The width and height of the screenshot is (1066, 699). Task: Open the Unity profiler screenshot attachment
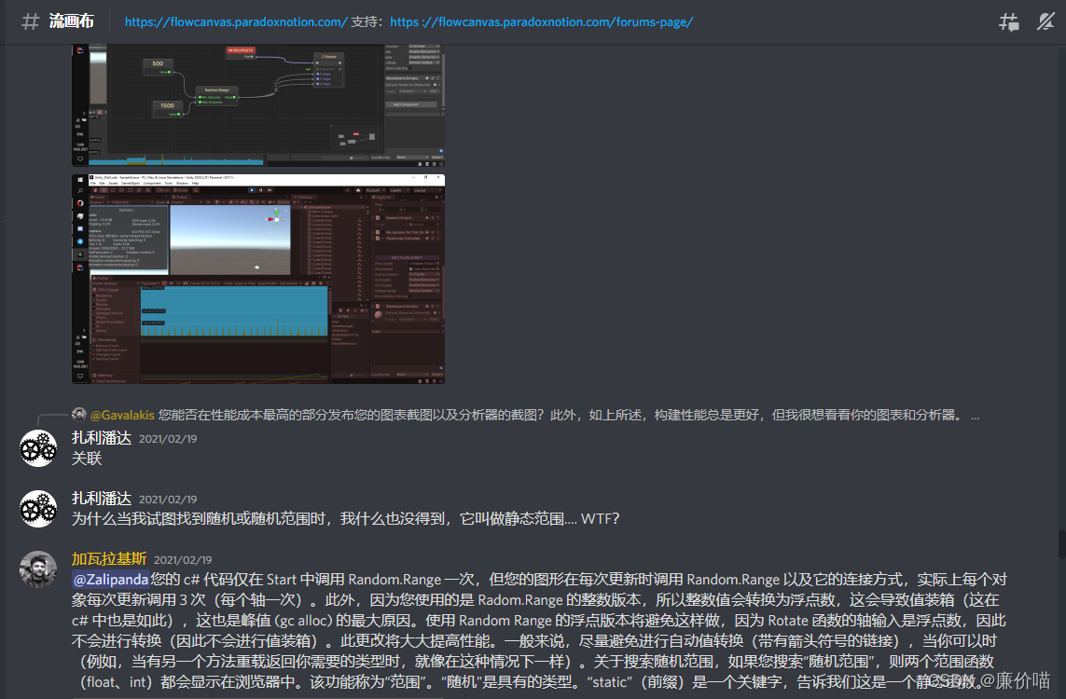pyautogui.click(x=258, y=280)
